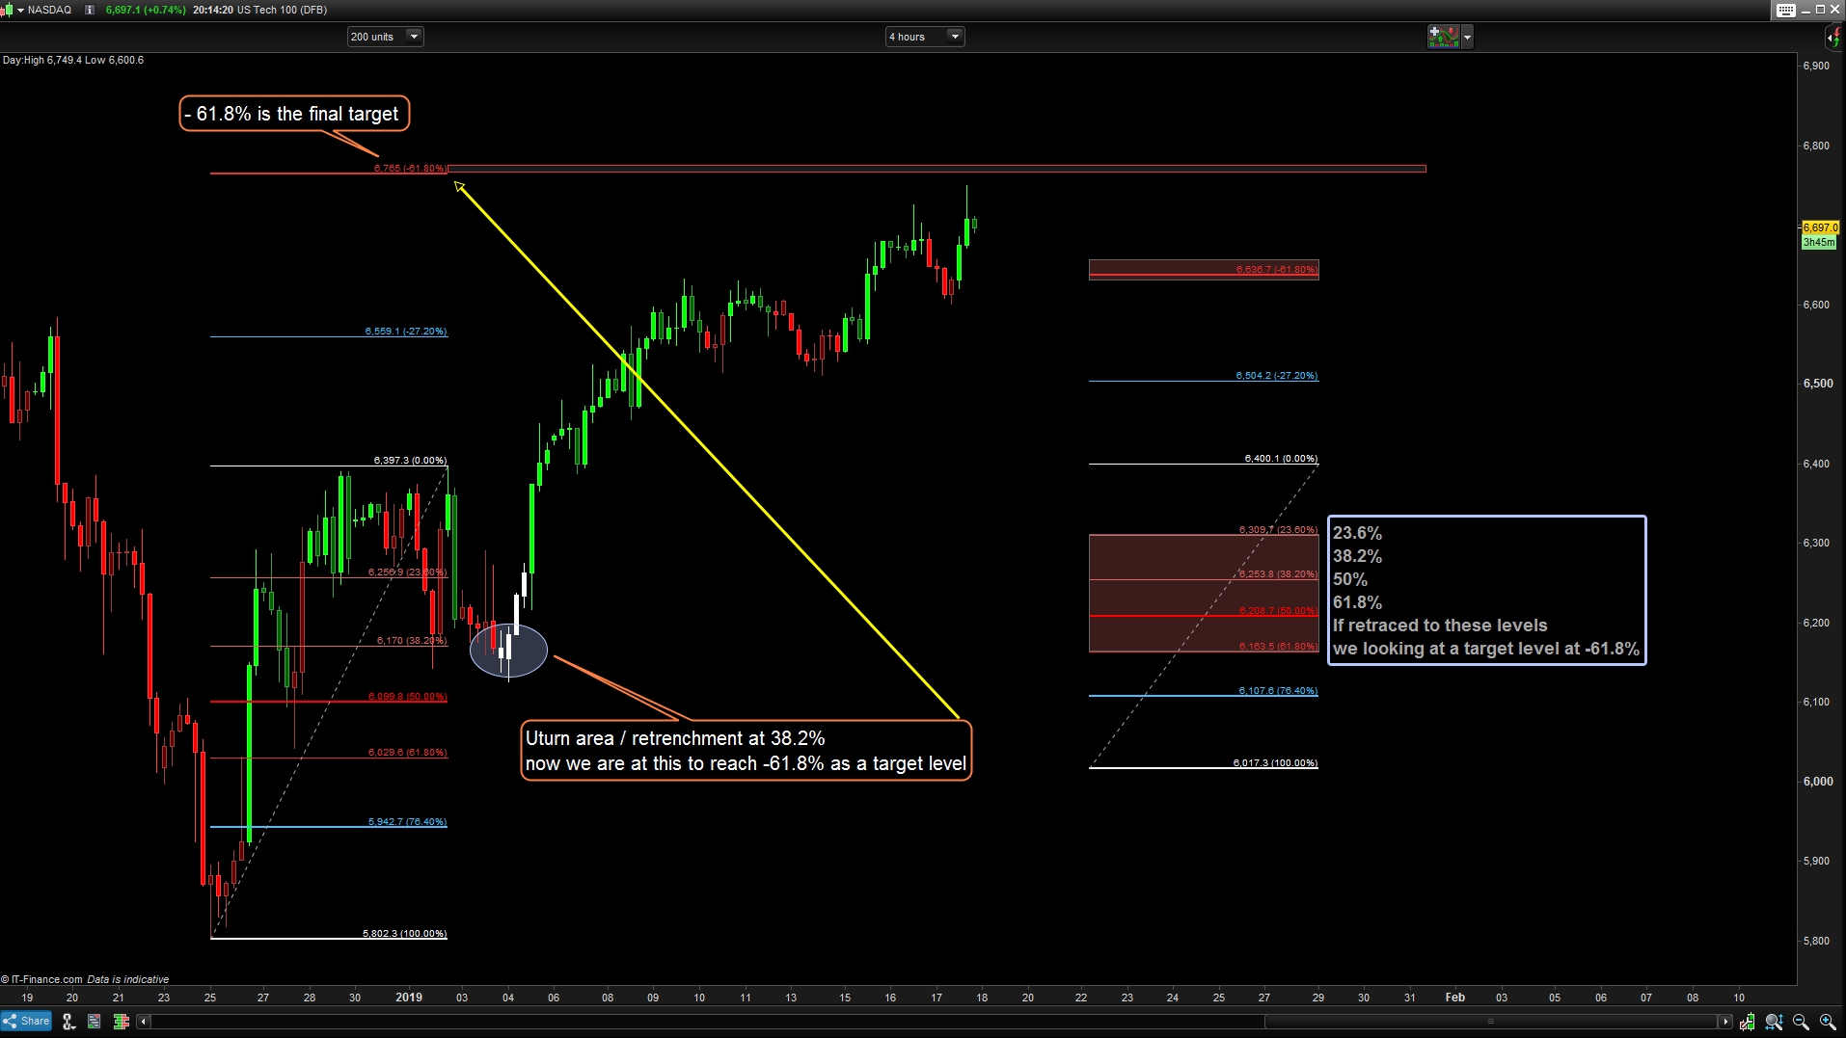Image resolution: width=1846 pixels, height=1038 pixels.
Task: Click the 6,500 price axis label
Action: [x=1818, y=384]
